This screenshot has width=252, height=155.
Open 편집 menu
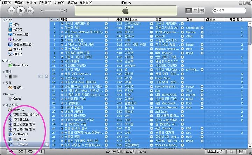(19, 3)
